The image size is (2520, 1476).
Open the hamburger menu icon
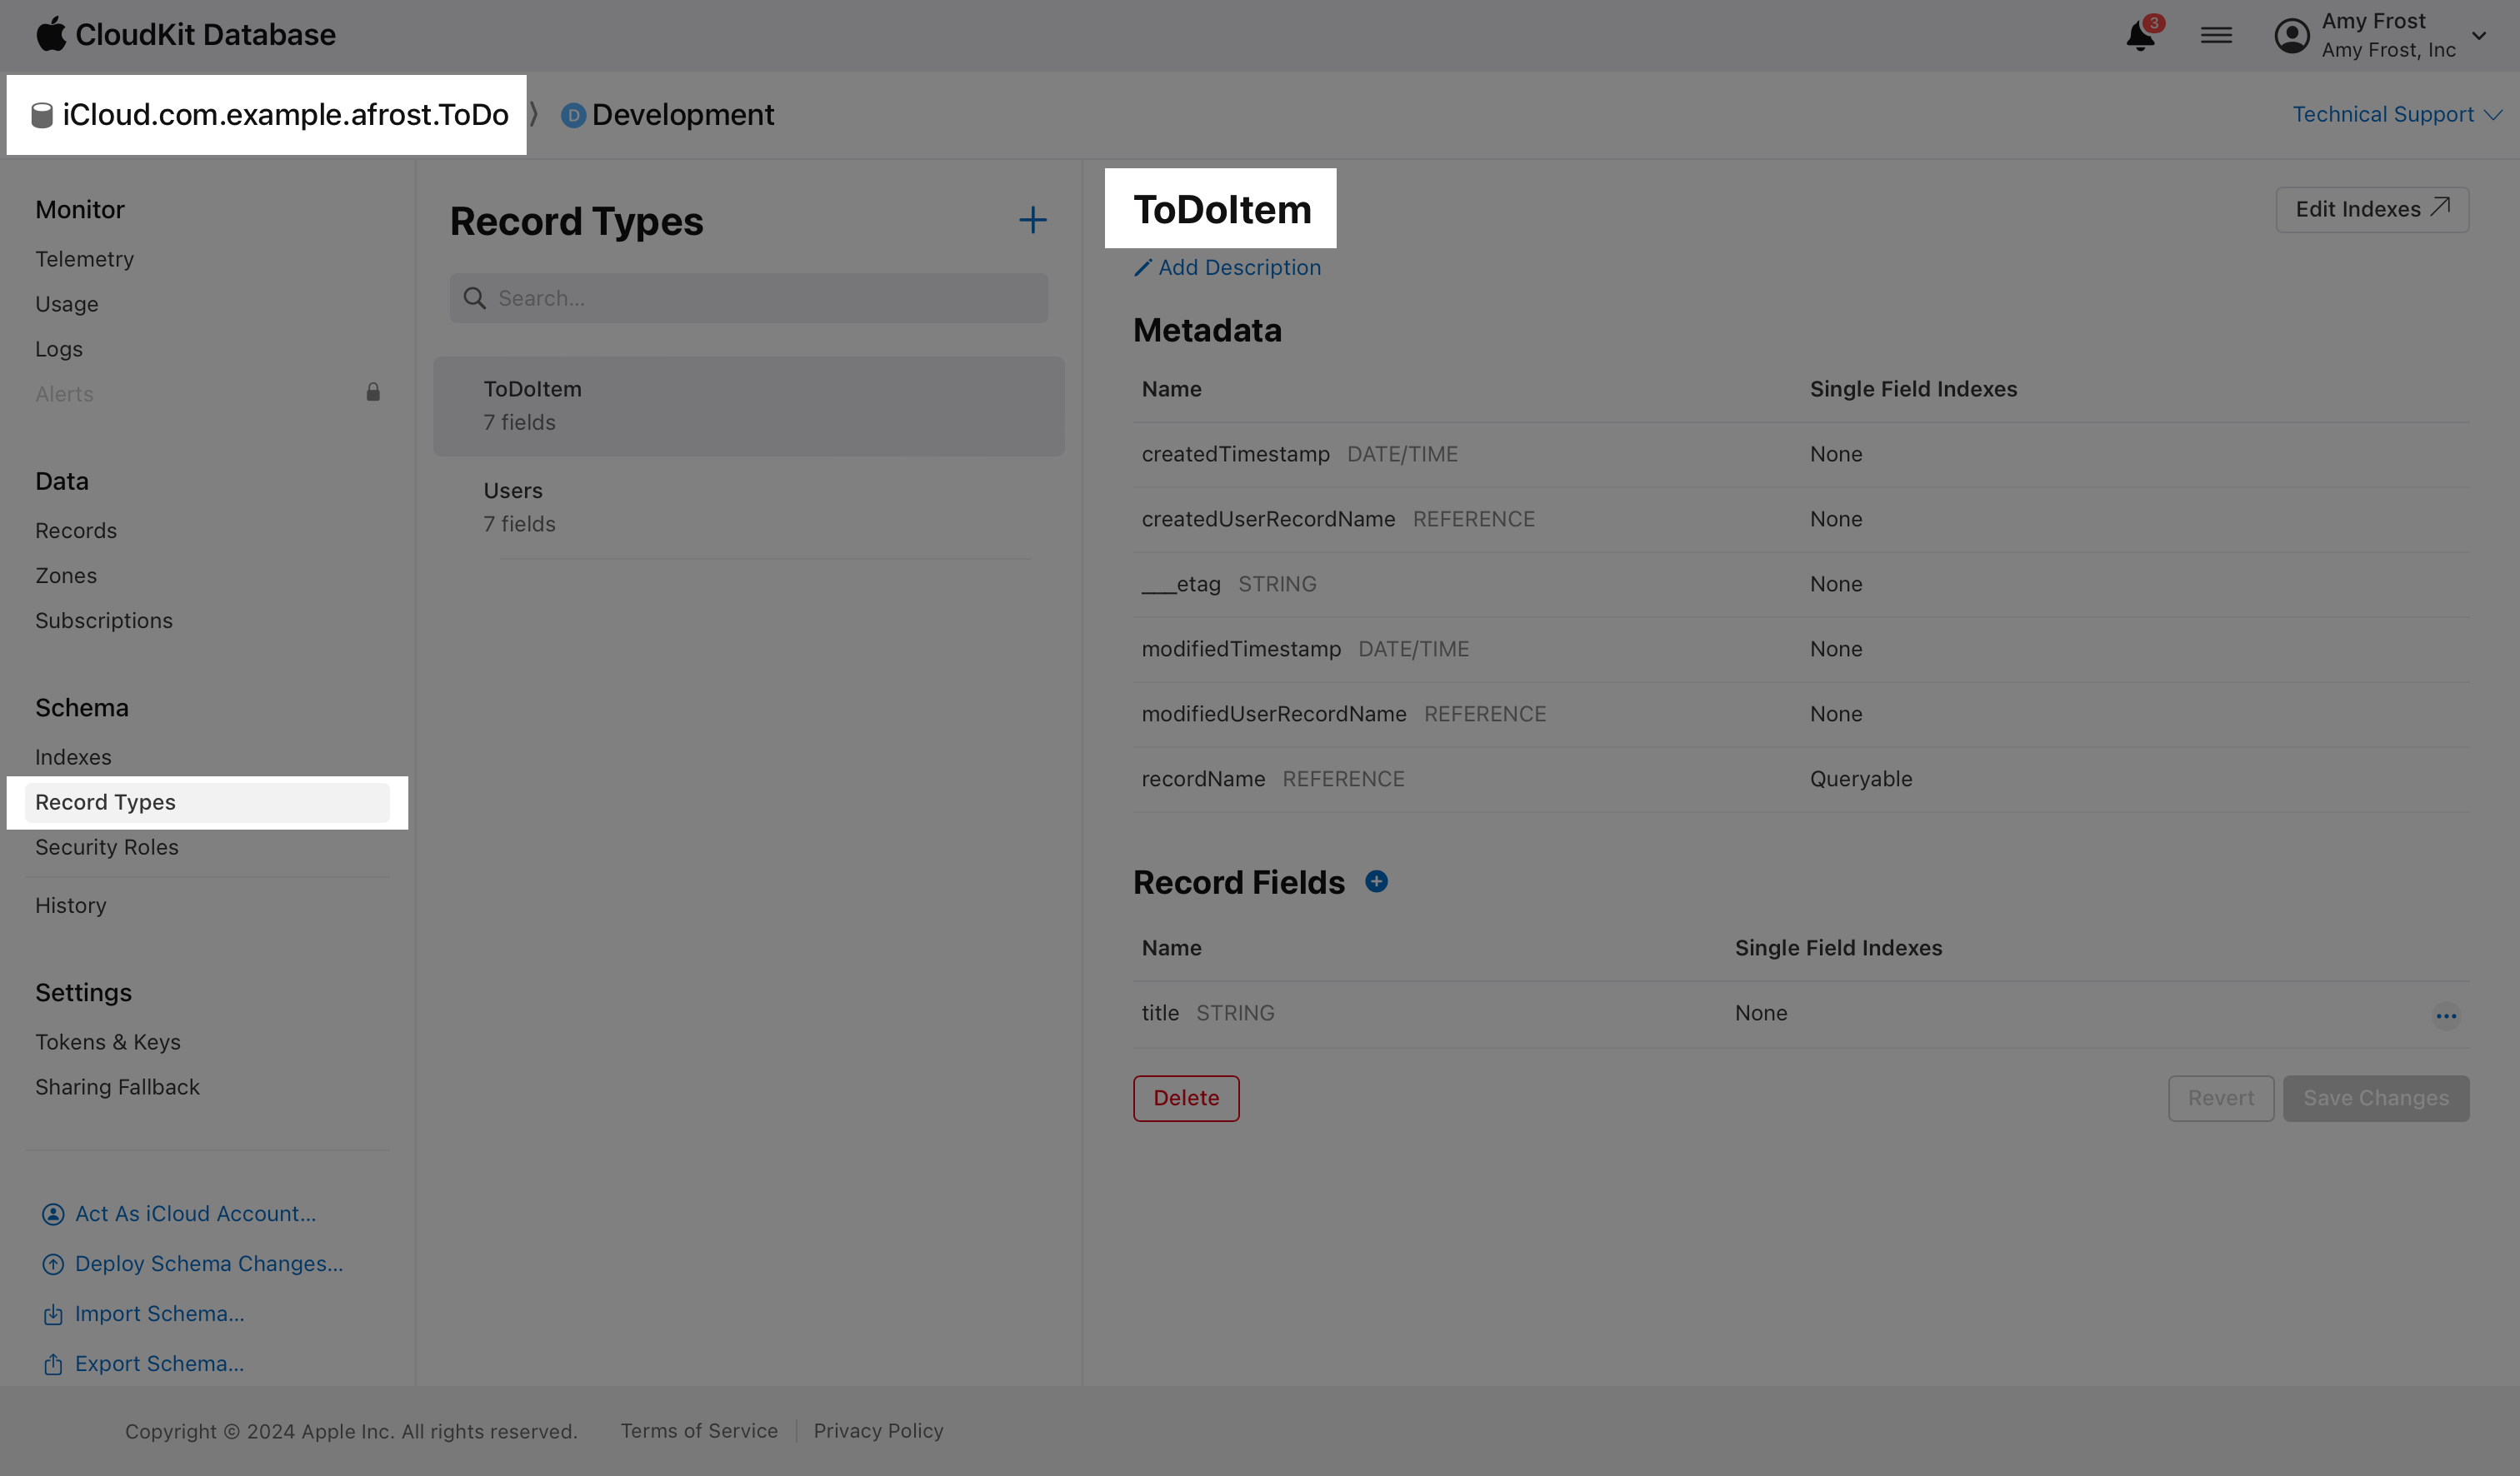coord(2216,36)
